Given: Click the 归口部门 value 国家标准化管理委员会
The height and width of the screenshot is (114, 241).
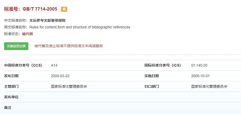Looking at the screenshot, I should (209, 86).
